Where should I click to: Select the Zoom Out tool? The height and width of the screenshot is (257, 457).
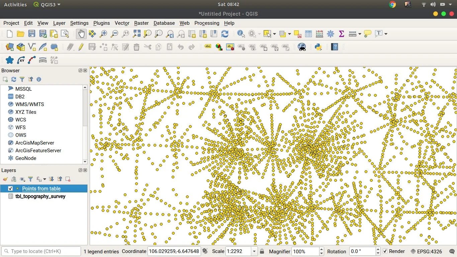pyautogui.click(x=114, y=34)
